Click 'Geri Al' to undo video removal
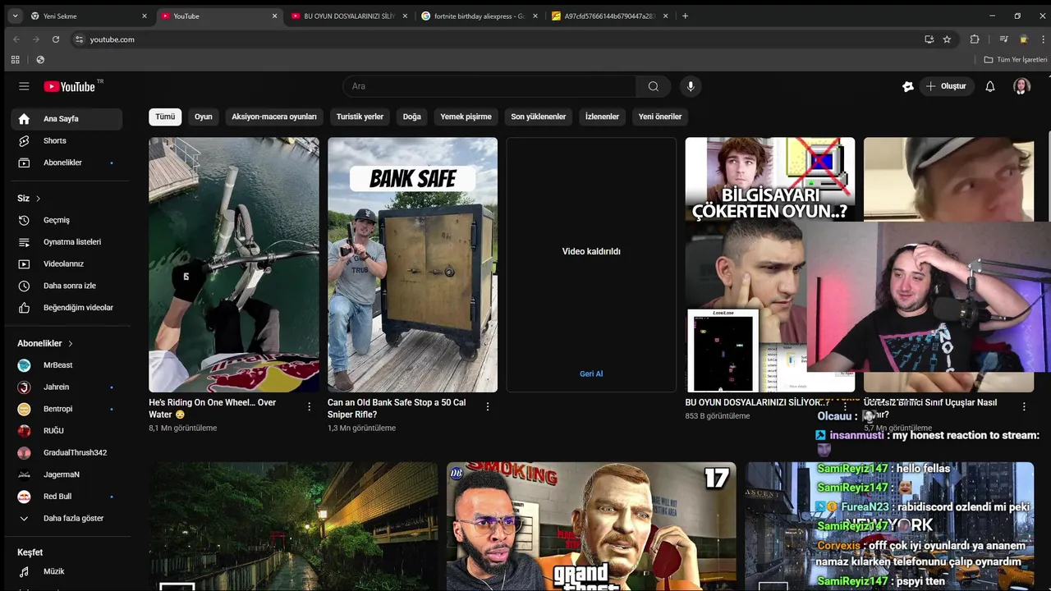 tap(591, 373)
